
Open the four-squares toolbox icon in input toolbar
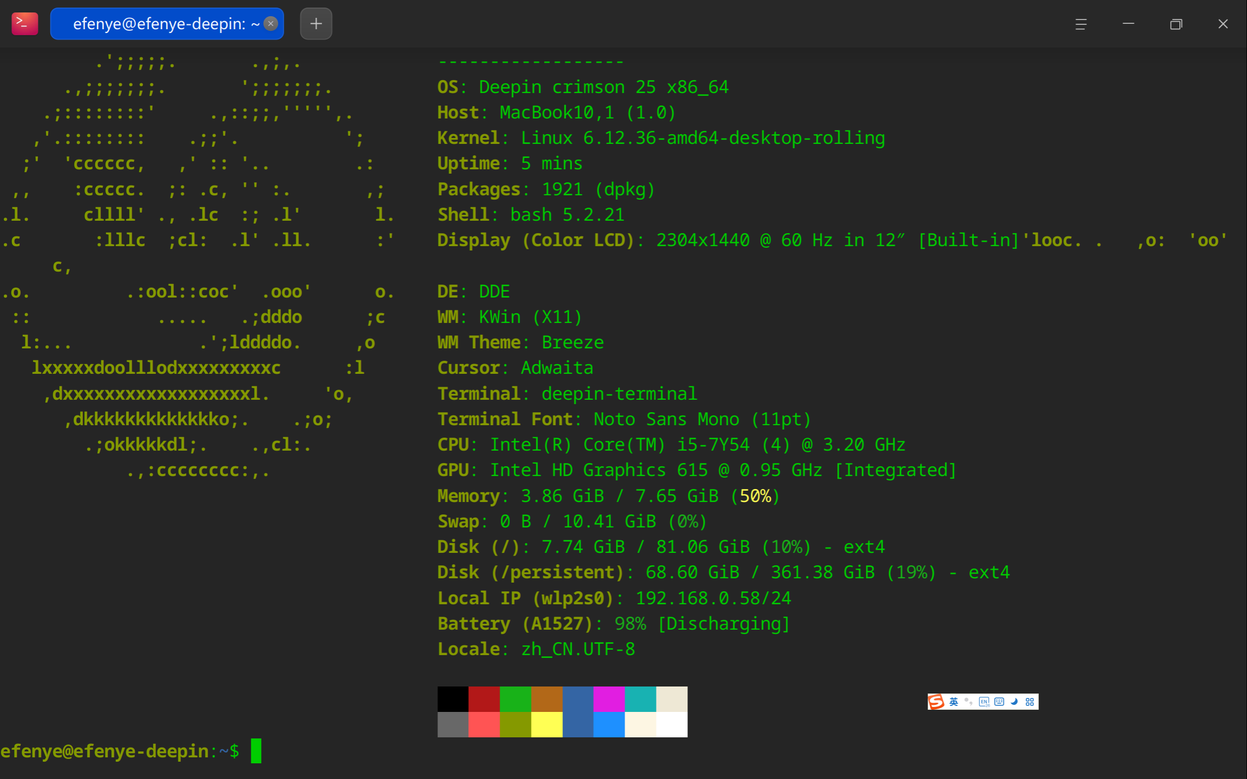(x=1029, y=702)
